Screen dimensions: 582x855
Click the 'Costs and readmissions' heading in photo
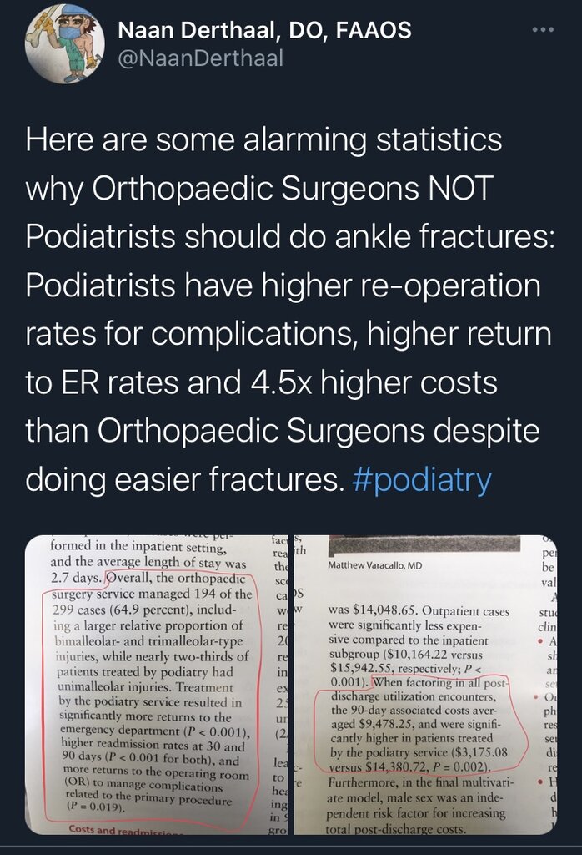pos(126,829)
